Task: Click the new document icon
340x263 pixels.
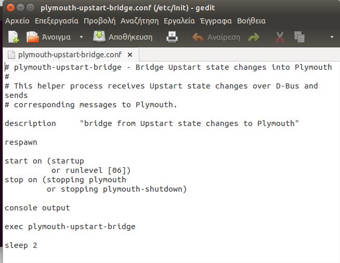Action: [14, 37]
